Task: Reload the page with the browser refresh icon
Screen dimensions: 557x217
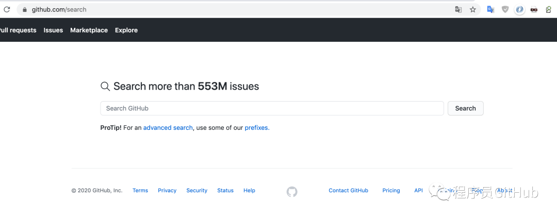Action: click(x=7, y=9)
